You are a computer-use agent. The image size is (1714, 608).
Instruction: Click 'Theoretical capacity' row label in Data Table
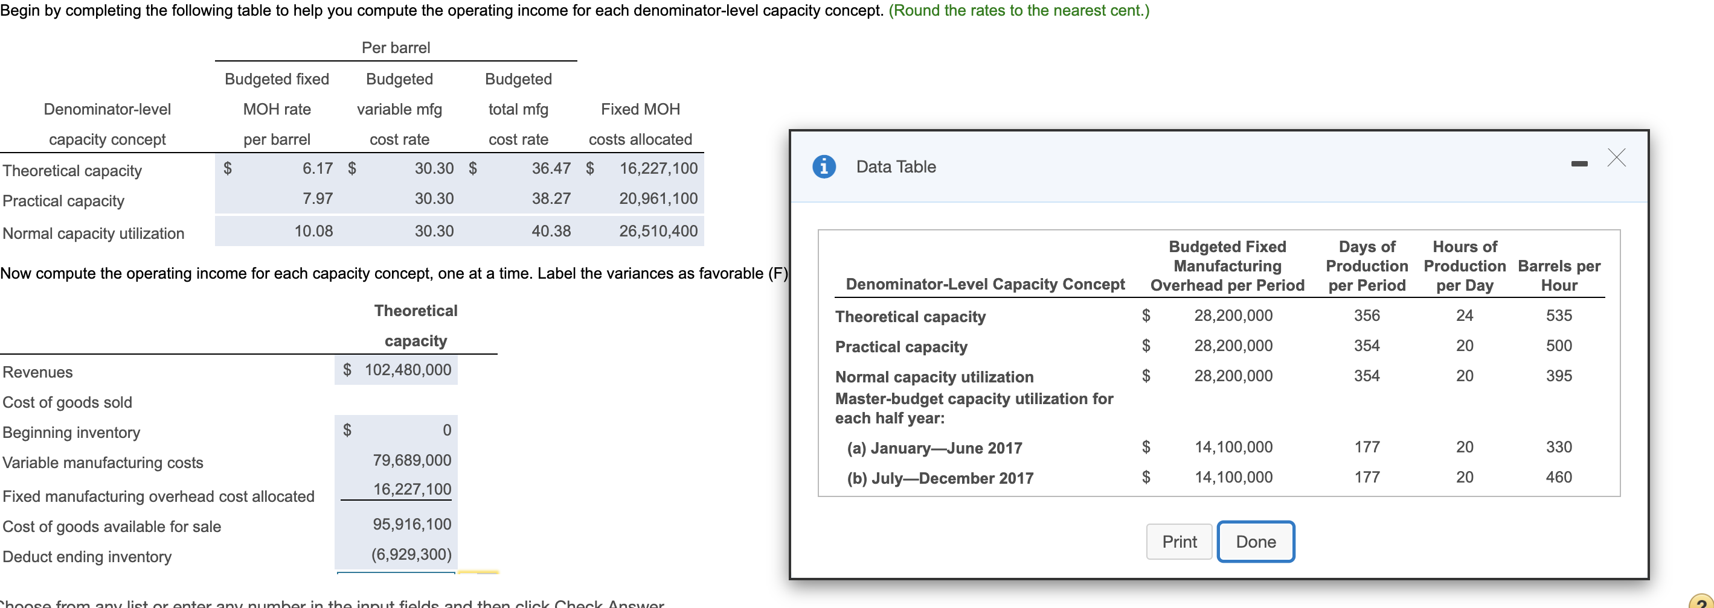910,317
